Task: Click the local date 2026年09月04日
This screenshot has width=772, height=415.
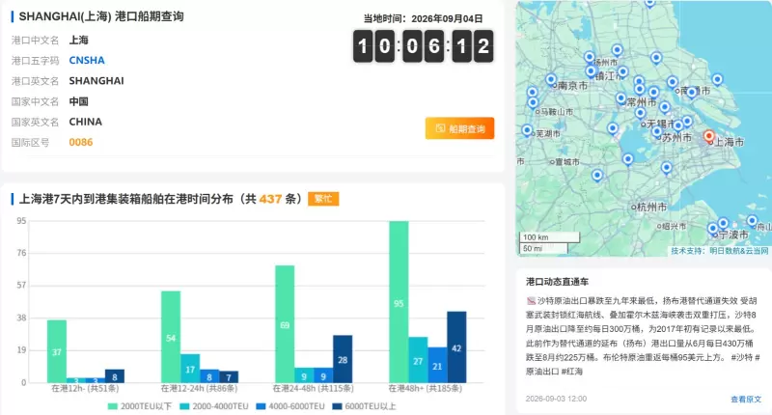Action: 447,18
